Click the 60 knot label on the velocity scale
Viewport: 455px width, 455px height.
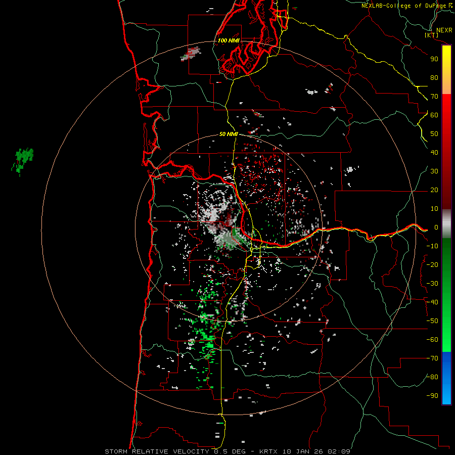click(x=434, y=115)
